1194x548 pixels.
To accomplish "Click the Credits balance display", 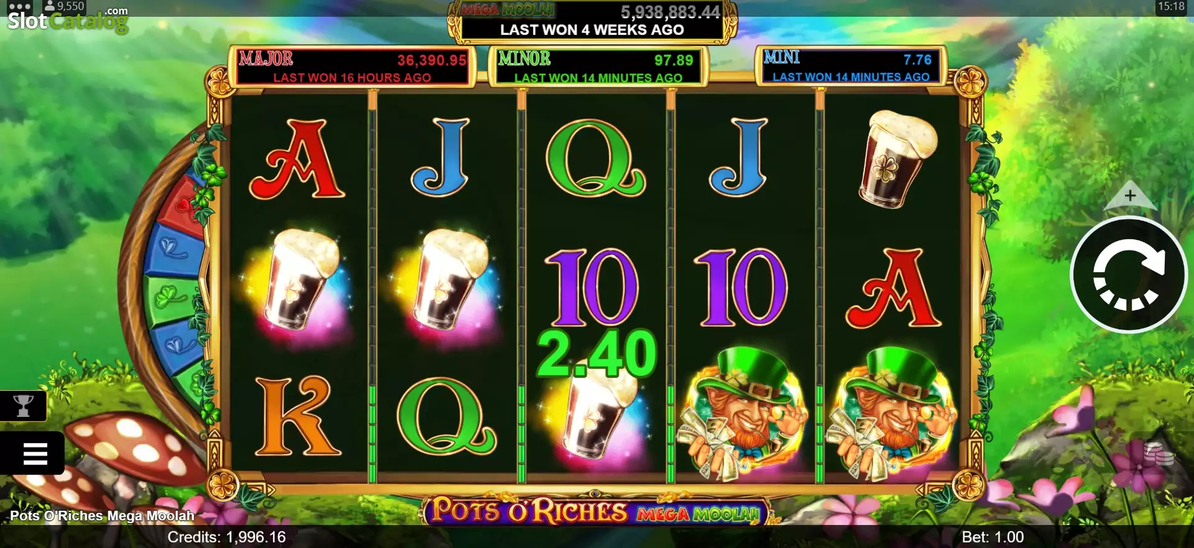I will tap(226, 537).
